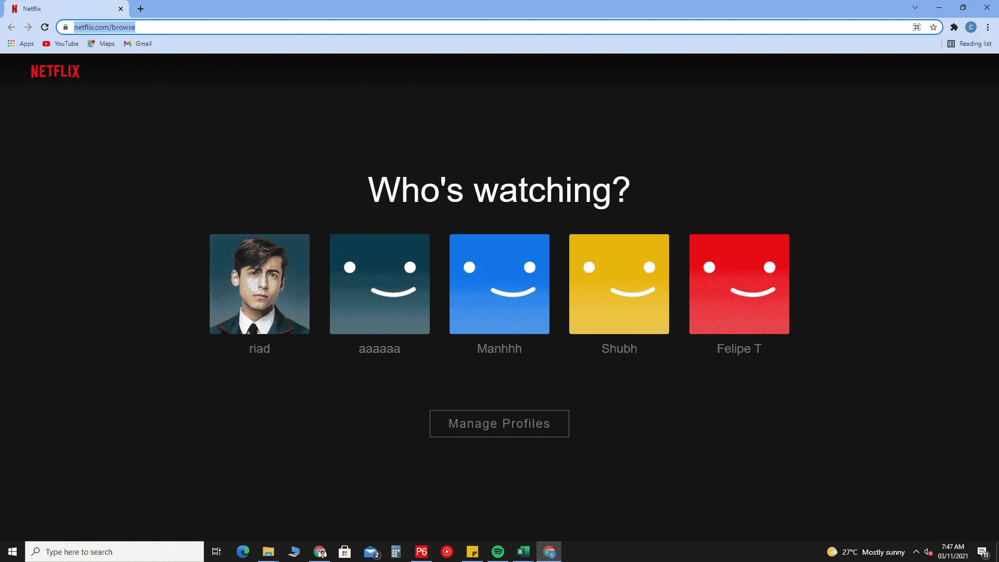Go back to previous page

click(x=11, y=27)
